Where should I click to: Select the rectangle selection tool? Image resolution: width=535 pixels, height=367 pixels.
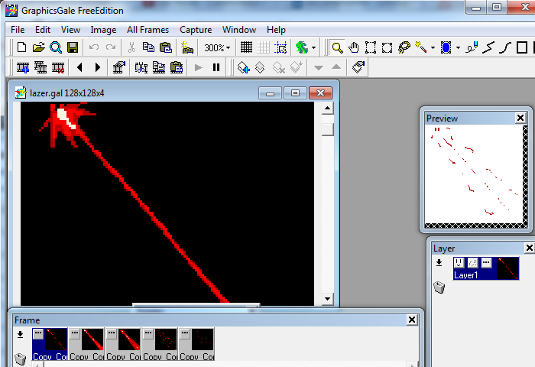click(371, 47)
